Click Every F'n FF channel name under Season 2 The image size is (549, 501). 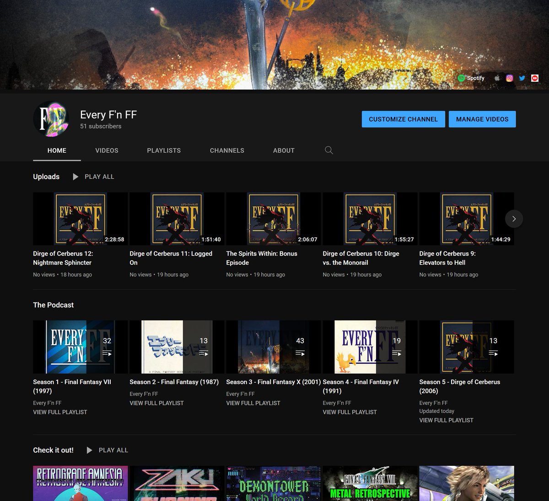[144, 394]
